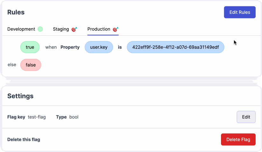Click the green status dot next to Development
This screenshot has height=152, width=262.
point(40,29)
